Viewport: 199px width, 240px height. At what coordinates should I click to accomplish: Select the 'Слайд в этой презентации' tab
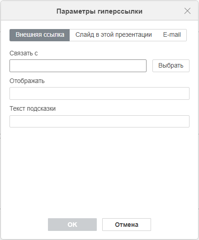114,35
